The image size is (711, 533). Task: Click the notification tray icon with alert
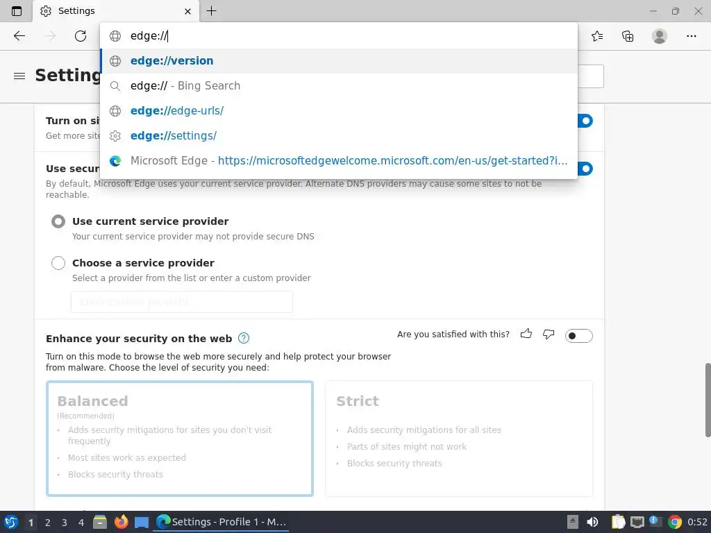pyautogui.click(x=655, y=522)
